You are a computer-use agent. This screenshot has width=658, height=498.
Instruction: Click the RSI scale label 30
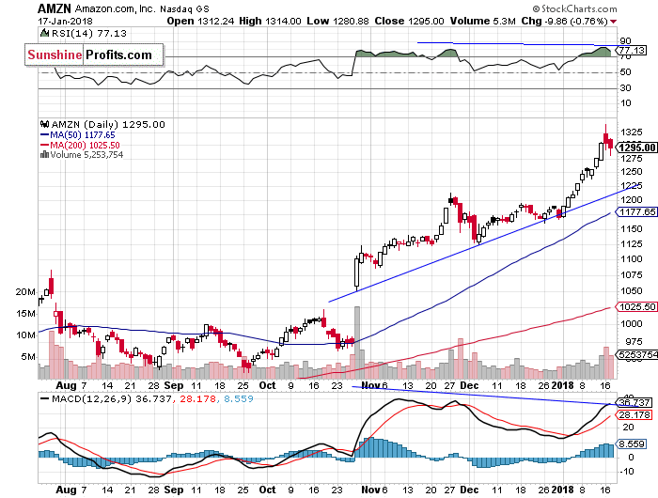pyautogui.click(x=626, y=87)
